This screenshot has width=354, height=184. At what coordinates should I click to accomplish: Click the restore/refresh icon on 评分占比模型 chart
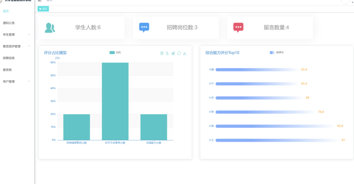[179, 53]
